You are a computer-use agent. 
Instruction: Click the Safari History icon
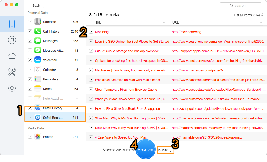(x=38, y=108)
